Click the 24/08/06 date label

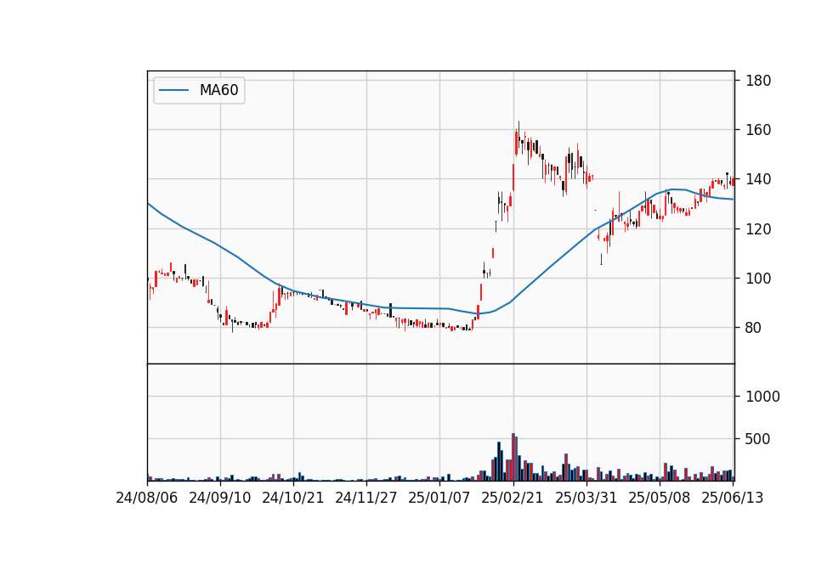[x=147, y=498]
